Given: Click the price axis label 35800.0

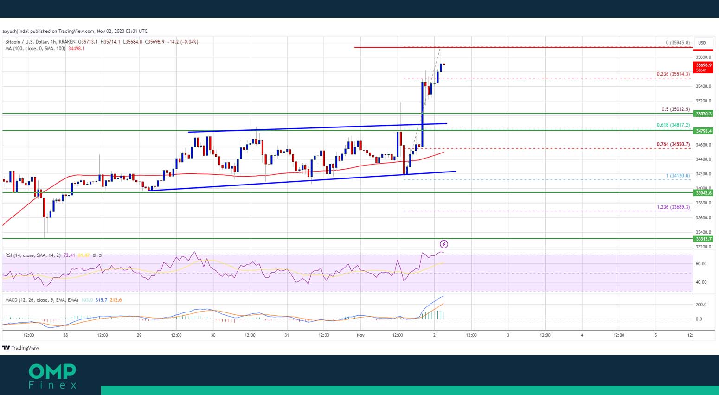Looking at the screenshot, I should [703, 57].
